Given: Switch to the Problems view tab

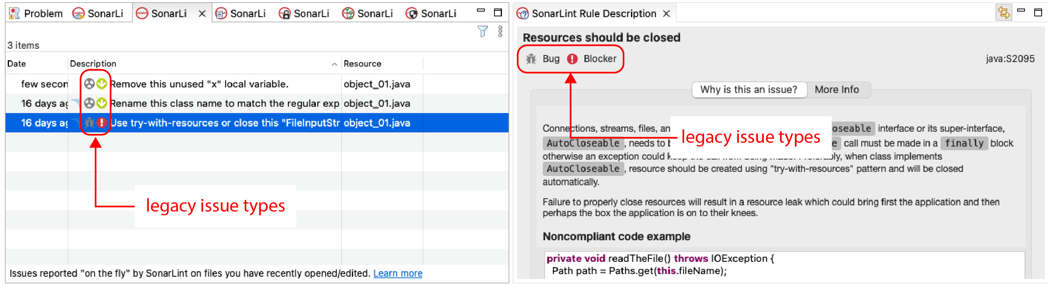Looking at the screenshot, I should [x=36, y=13].
